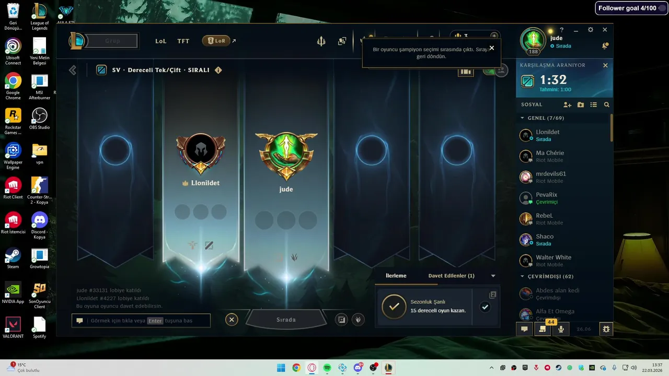This screenshot has height=376, width=669.
Task: Select friend PevaRix
Action: tap(563, 198)
